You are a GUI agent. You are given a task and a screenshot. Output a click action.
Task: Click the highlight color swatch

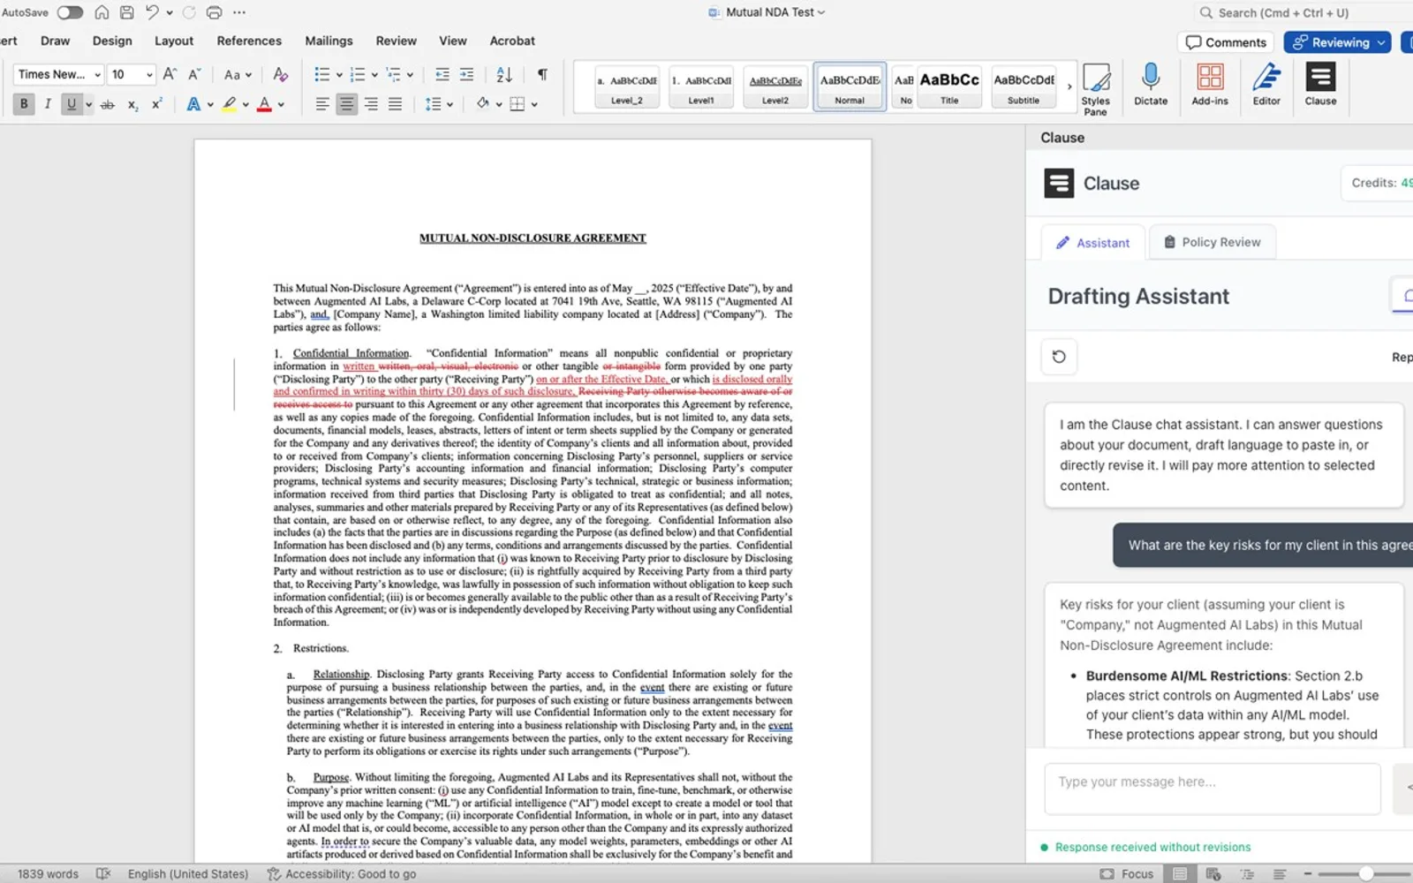(x=230, y=104)
